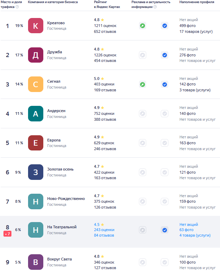Image resolution: width=220 pixels, height=275 pixels.
Task: Click the grey advertising icon for Андерсен
Action: [142, 113]
